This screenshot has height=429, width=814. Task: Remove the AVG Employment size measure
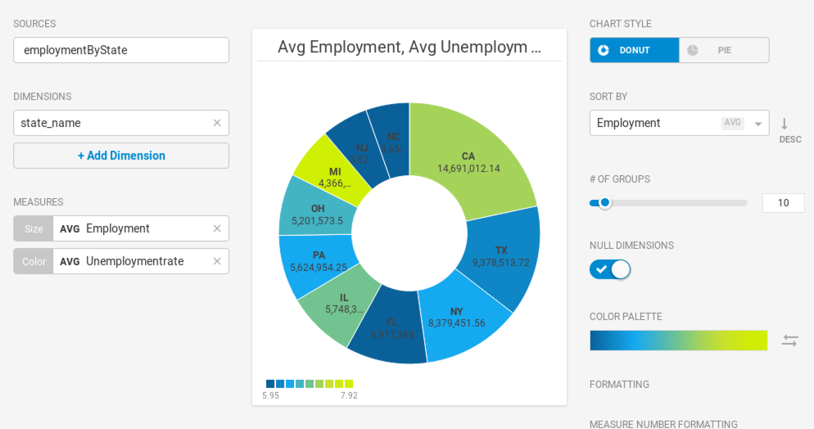point(217,228)
